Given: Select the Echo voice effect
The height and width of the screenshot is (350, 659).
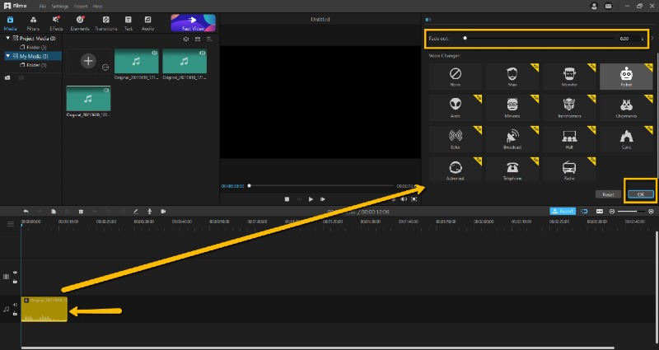Looking at the screenshot, I should 455,138.
